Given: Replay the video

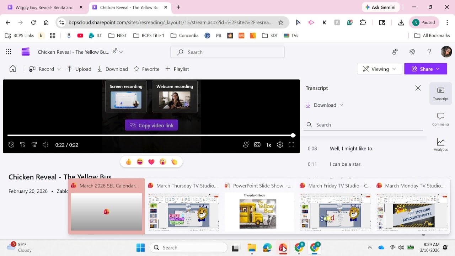Looking at the screenshot, I should point(11,145).
